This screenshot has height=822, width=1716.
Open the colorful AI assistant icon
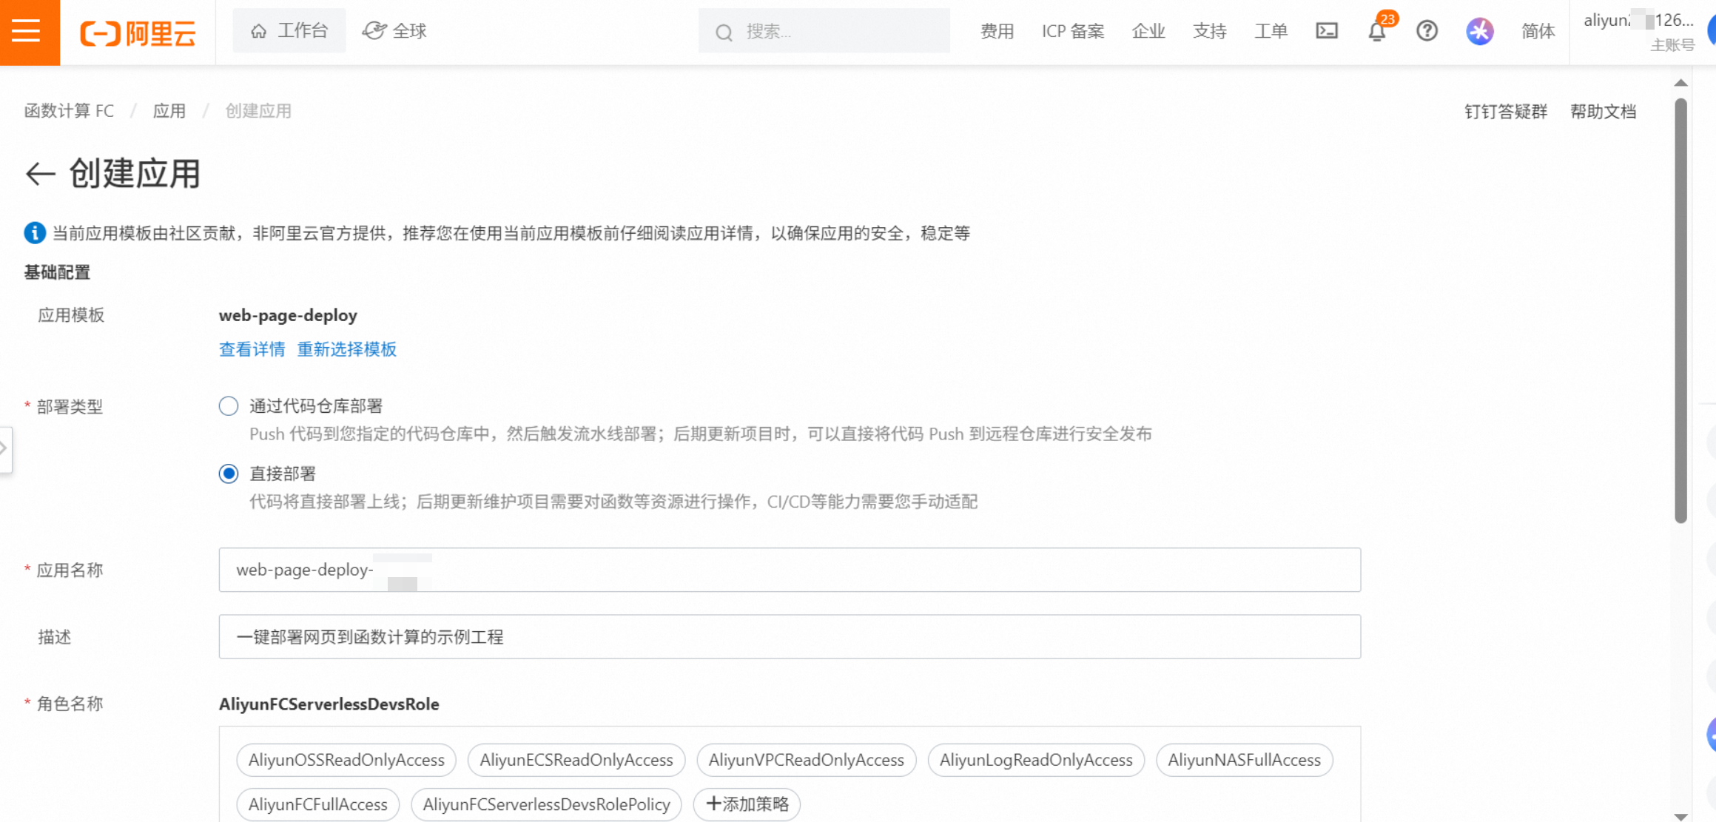coord(1479,31)
